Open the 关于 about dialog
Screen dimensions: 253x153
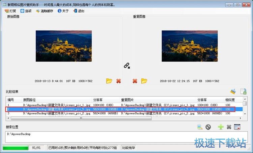(x=63, y=11)
